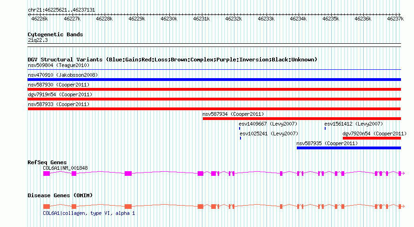The height and width of the screenshot is (227, 414).
Task: Select the 46231k ruler tick label
Action: click(x=201, y=19)
